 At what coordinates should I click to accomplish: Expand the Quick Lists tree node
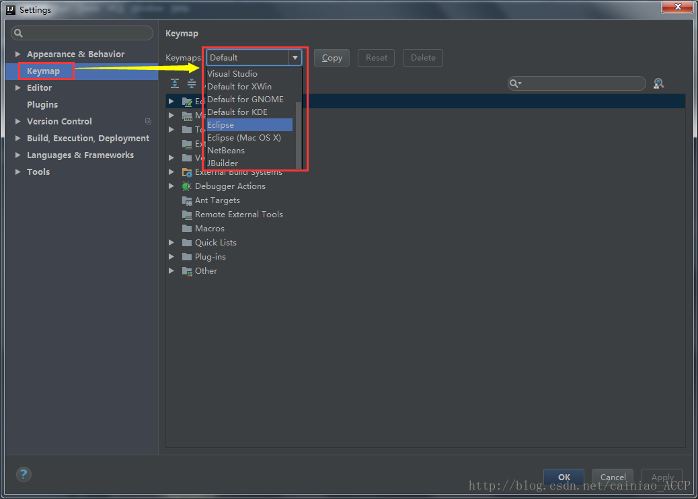pyautogui.click(x=171, y=243)
